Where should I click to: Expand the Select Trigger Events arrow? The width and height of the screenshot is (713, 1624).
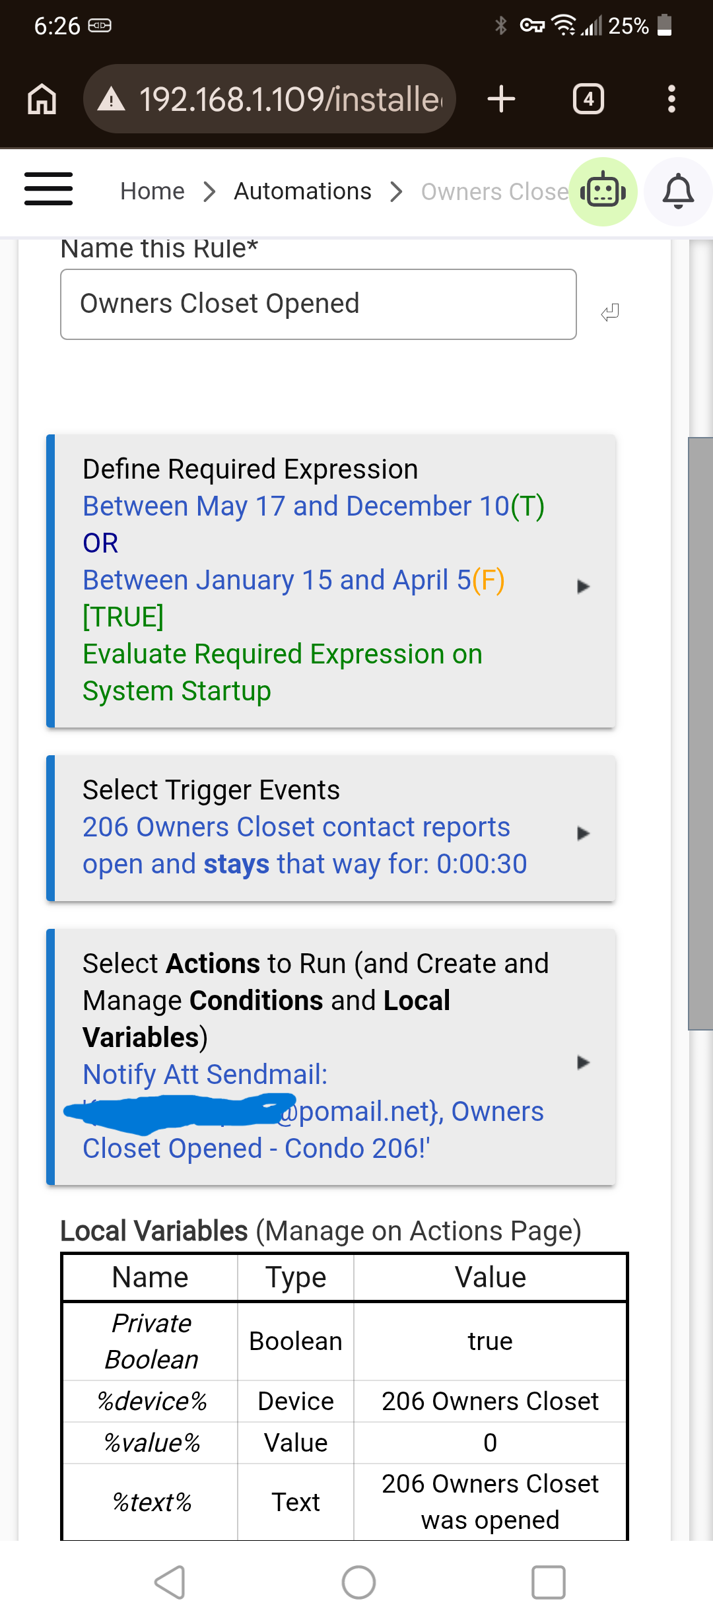582,833
